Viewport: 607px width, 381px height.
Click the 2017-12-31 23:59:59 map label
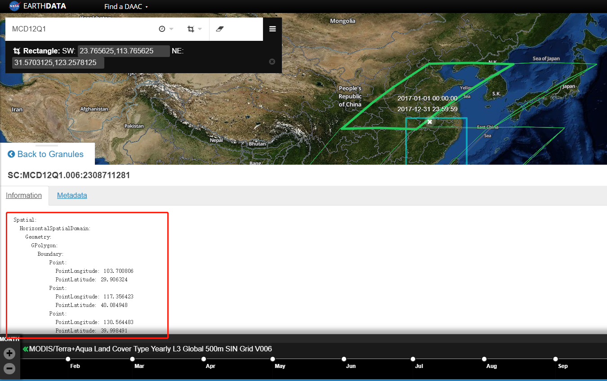[x=427, y=109]
